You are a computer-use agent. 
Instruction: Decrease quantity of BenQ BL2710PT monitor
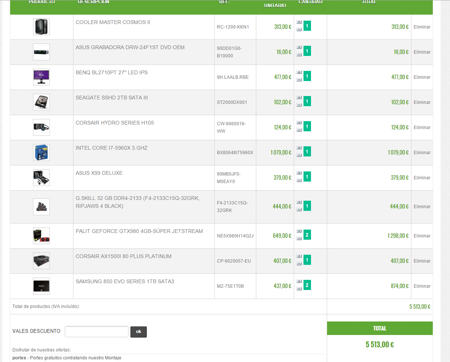click(299, 80)
